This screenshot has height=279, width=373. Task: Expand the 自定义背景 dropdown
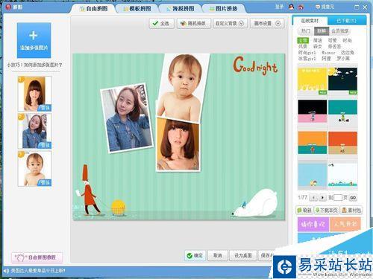[x=230, y=23]
